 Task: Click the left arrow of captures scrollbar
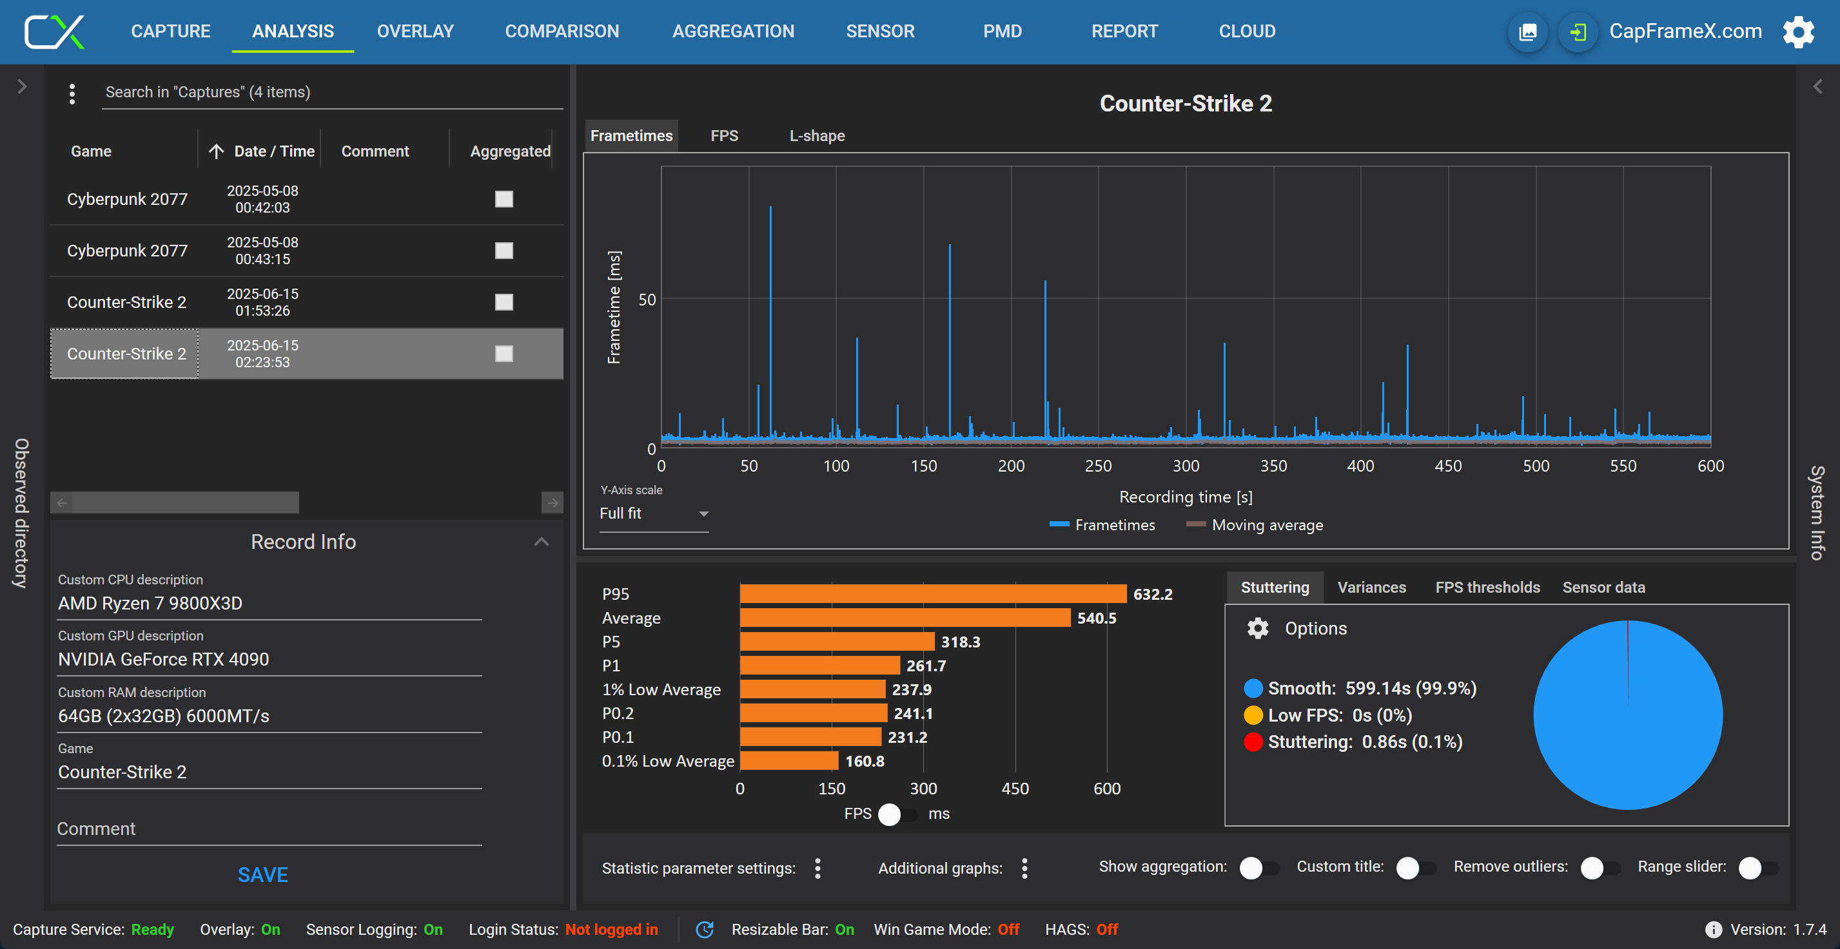coord(62,503)
